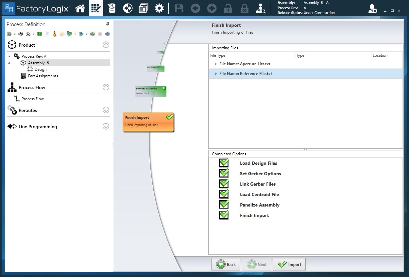Uncheck the Link Gerber Files option
This screenshot has height=277, width=409.
[x=224, y=184]
